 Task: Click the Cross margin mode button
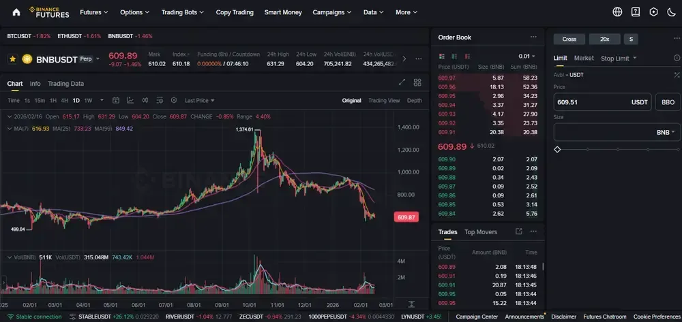(x=569, y=39)
